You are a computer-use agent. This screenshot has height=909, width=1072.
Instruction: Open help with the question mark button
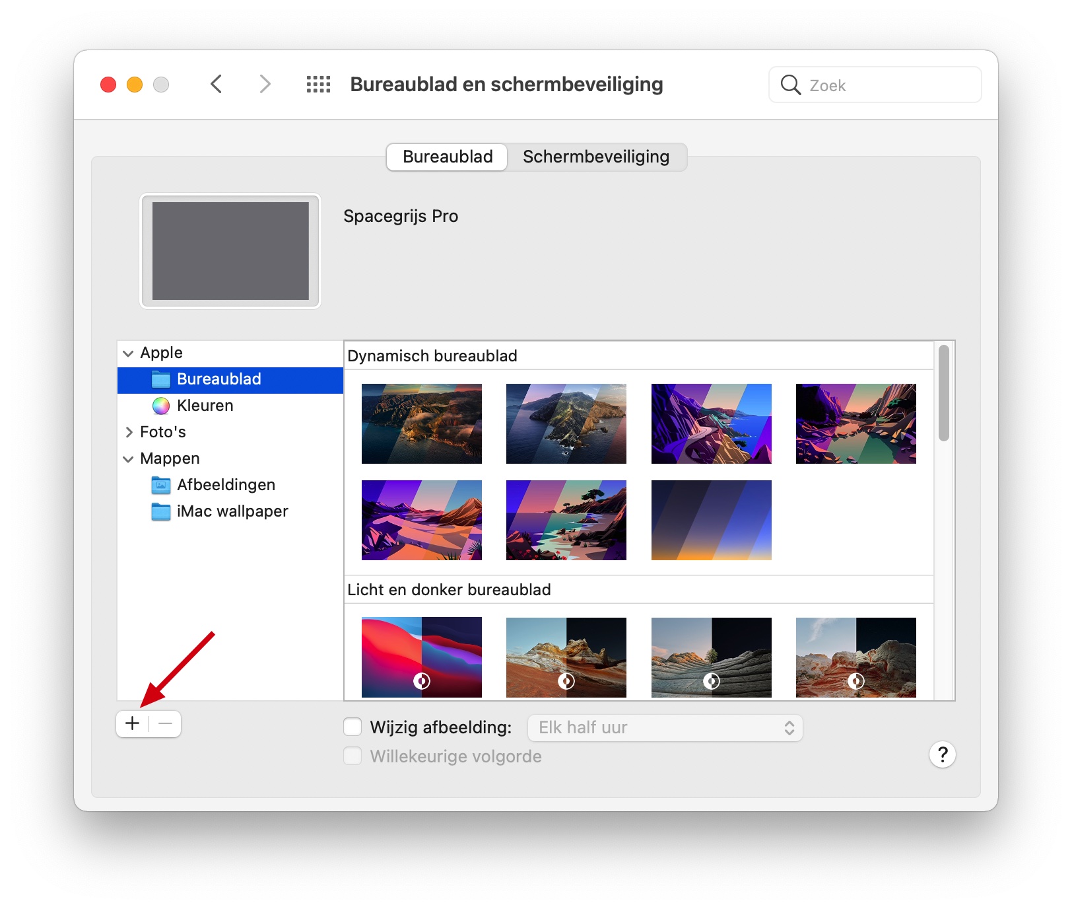click(x=943, y=754)
